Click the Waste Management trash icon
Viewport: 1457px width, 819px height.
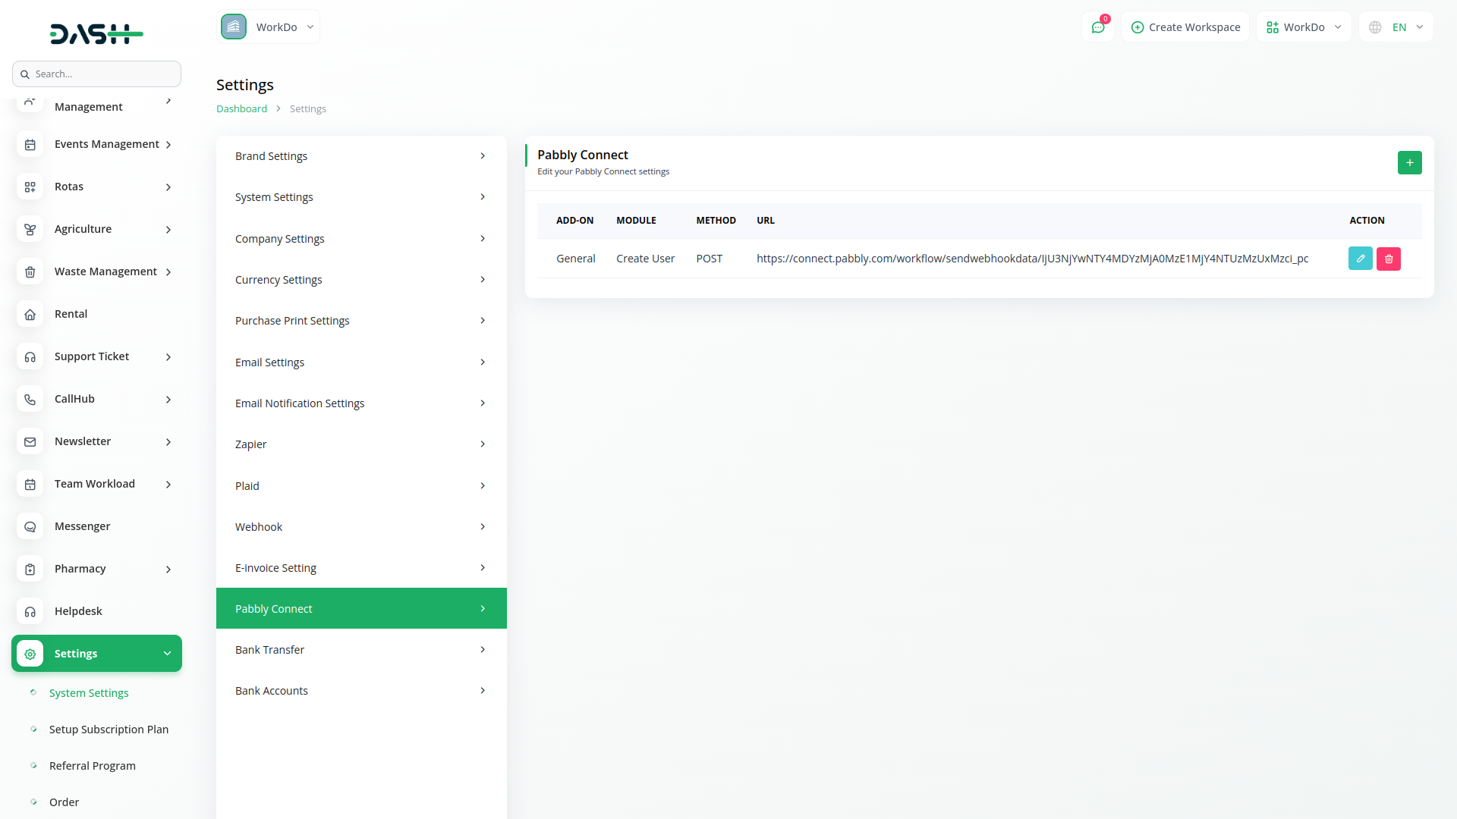pyautogui.click(x=30, y=271)
